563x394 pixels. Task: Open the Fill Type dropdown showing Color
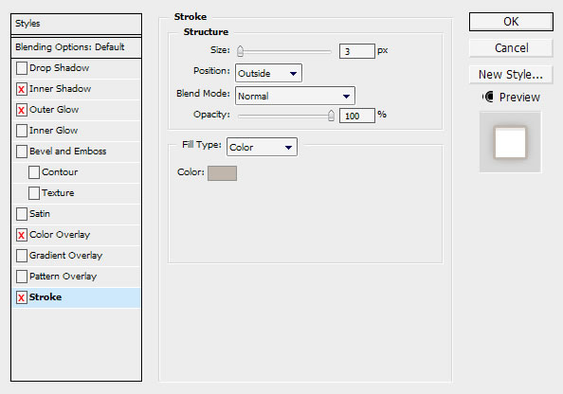pyautogui.click(x=262, y=147)
